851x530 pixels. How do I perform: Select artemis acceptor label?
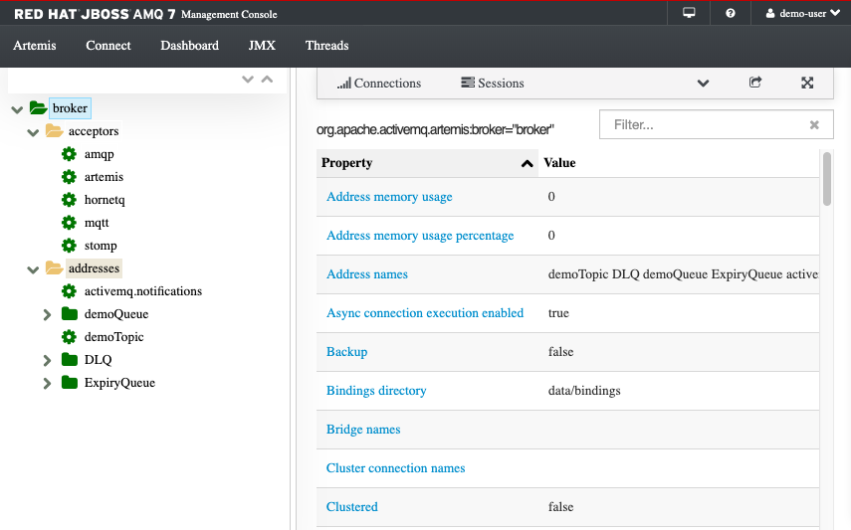[x=104, y=177]
